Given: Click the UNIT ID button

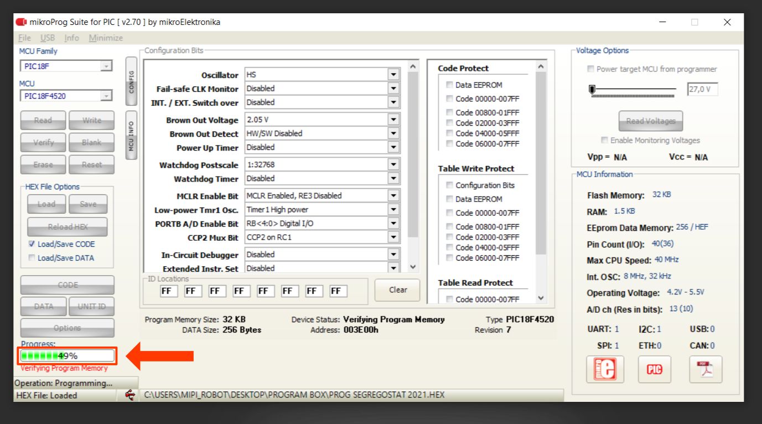Looking at the screenshot, I should pyautogui.click(x=92, y=307).
